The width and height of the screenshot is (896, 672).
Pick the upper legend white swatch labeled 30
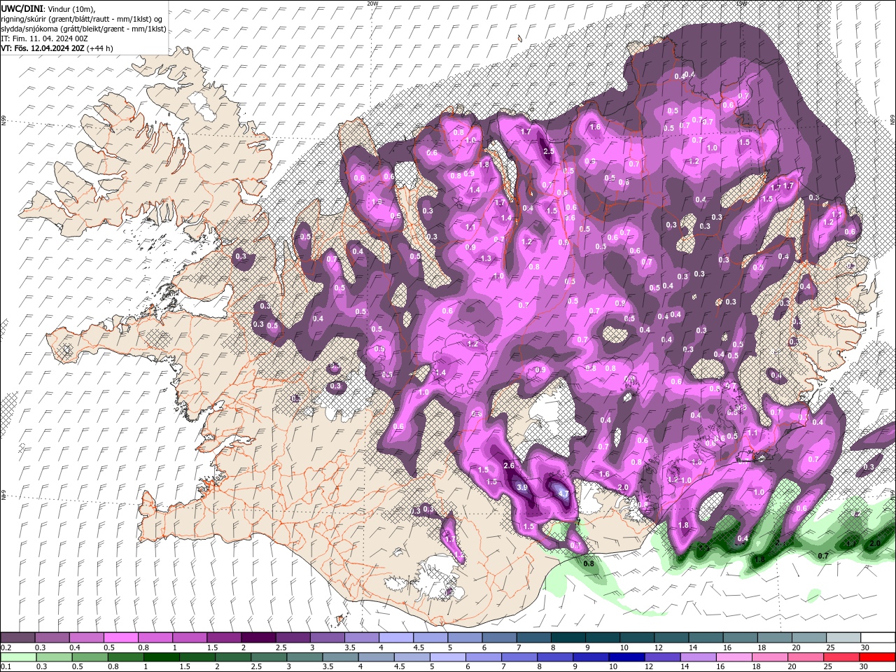(x=878, y=638)
